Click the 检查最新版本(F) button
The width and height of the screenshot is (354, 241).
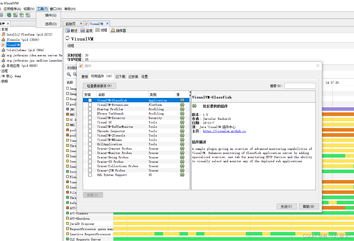99,86
